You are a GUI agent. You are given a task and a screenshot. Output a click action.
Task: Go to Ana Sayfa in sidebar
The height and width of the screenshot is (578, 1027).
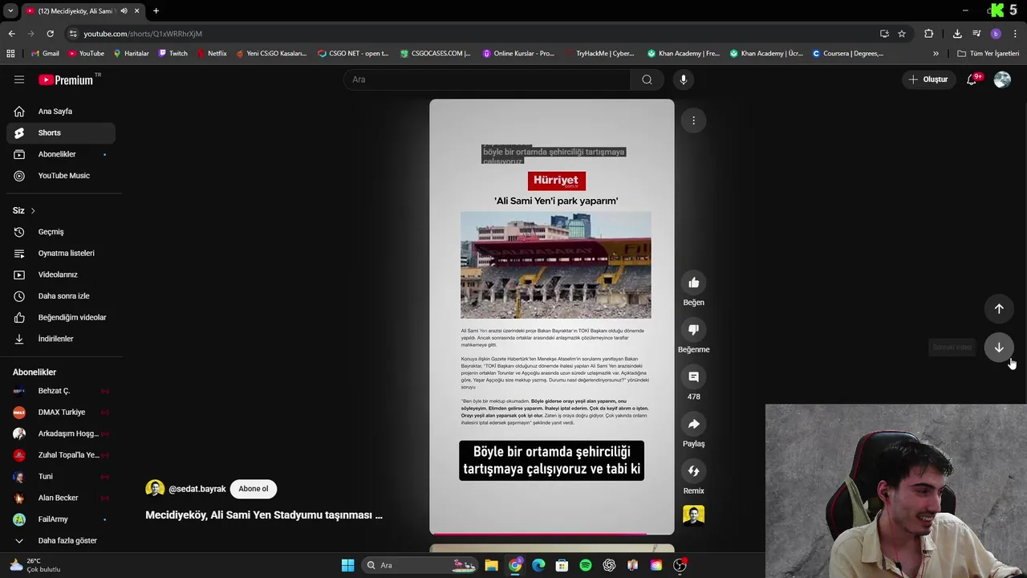[61, 112]
